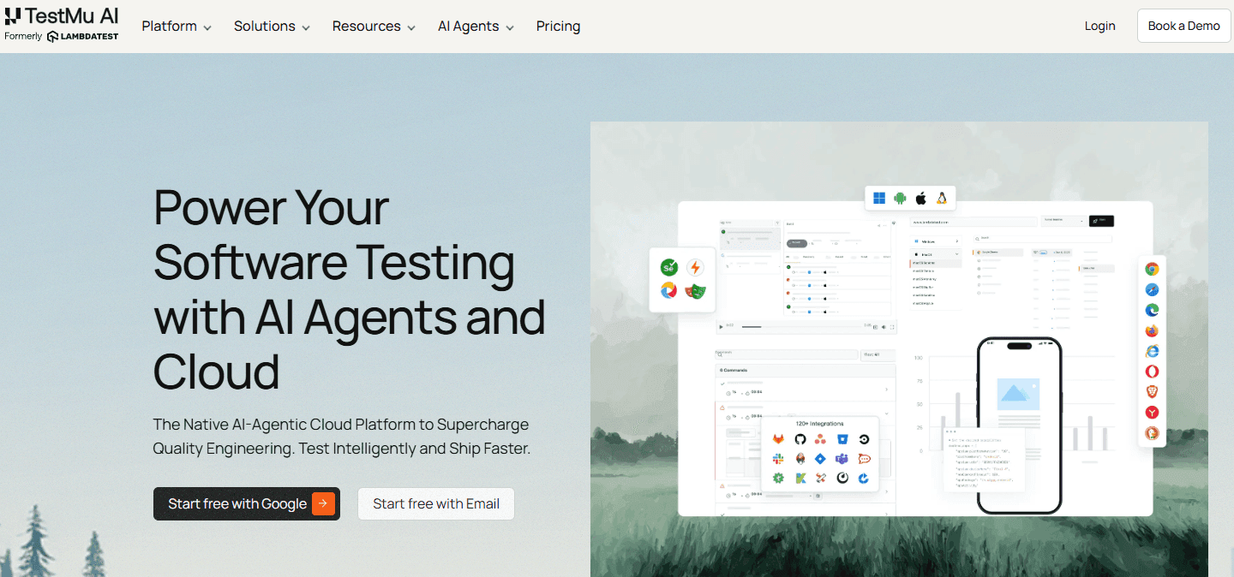The height and width of the screenshot is (577, 1234).
Task: Open the Solutions dropdown
Action: [272, 27]
